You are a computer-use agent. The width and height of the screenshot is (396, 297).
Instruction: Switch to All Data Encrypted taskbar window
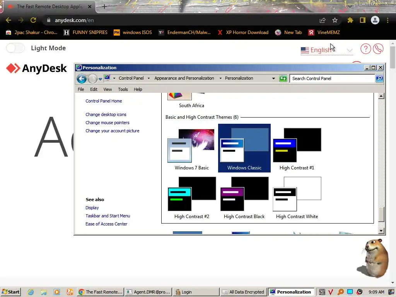pyautogui.click(x=243, y=292)
